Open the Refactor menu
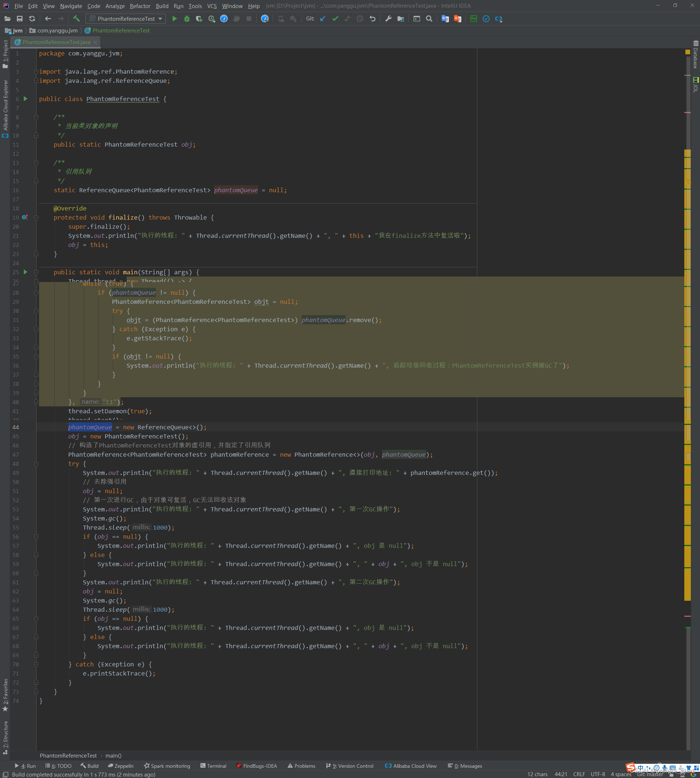Screen dimensions: 700x778 [140, 6]
